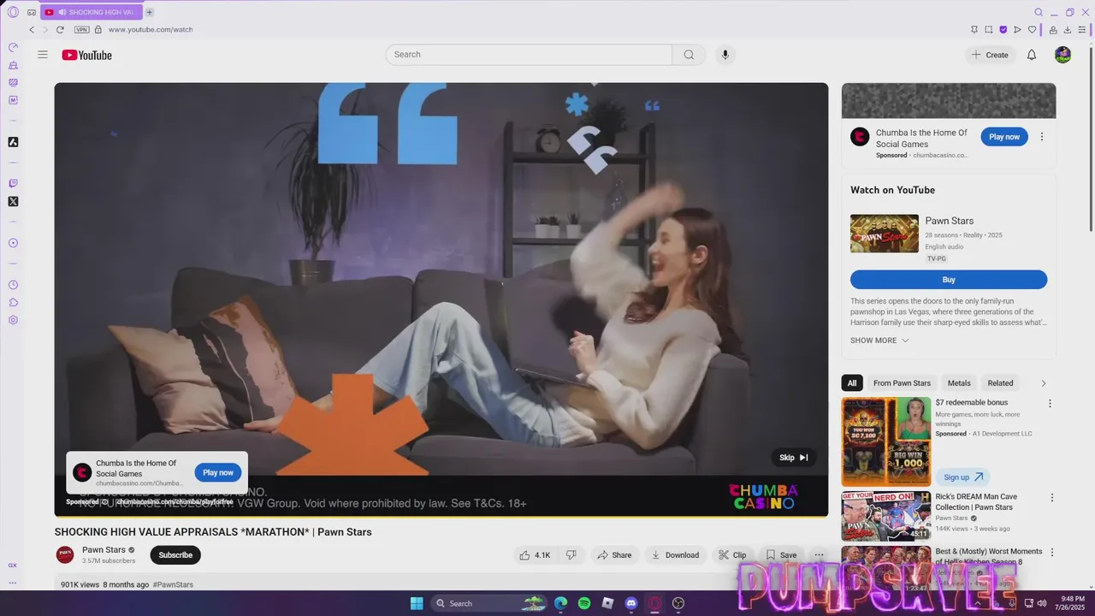Click the YouTube search box
The width and height of the screenshot is (1095, 616).
click(x=529, y=55)
